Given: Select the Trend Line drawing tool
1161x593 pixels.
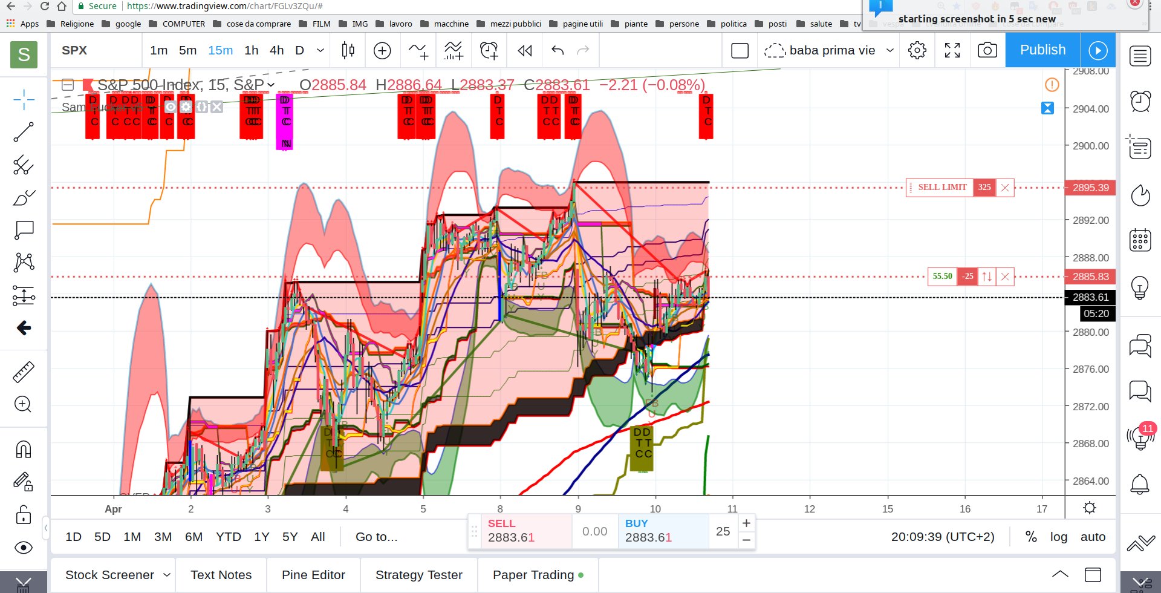Looking at the screenshot, I should (24, 132).
